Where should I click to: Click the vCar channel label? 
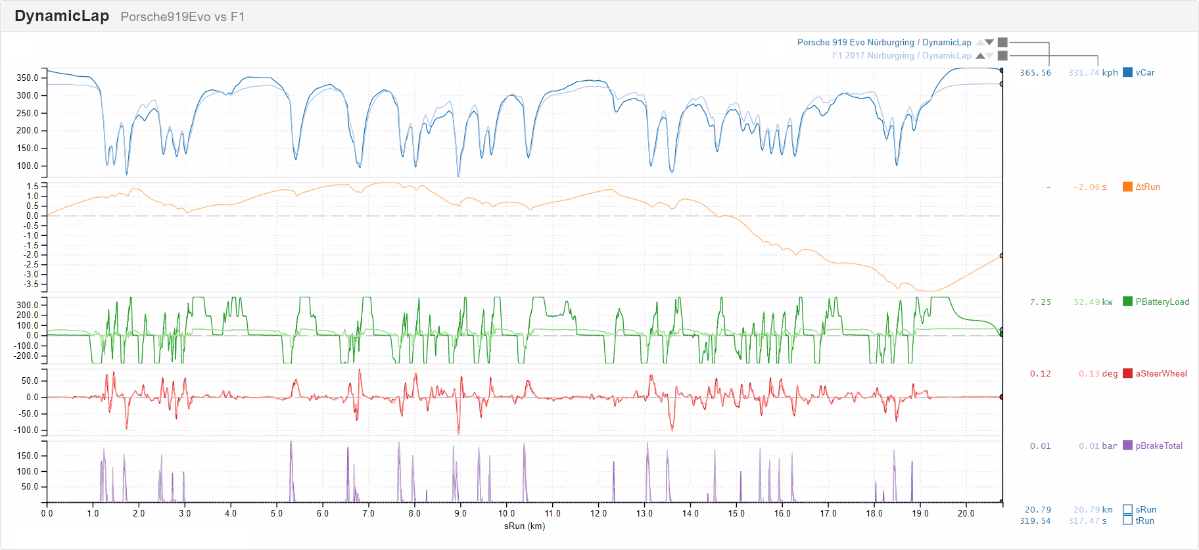[x=1145, y=72]
